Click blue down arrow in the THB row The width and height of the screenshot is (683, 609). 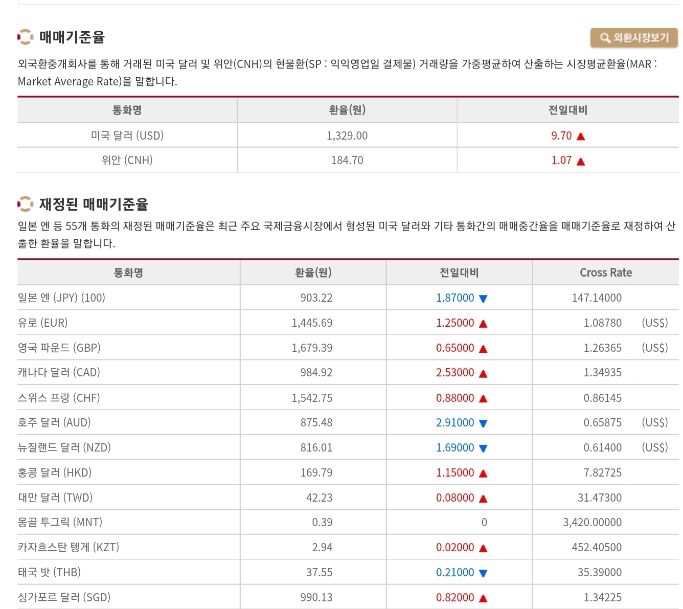point(483,573)
